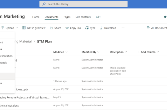Open the Ideas.pptx file
This screenshot has width=167, height=111.
(21, 89)
